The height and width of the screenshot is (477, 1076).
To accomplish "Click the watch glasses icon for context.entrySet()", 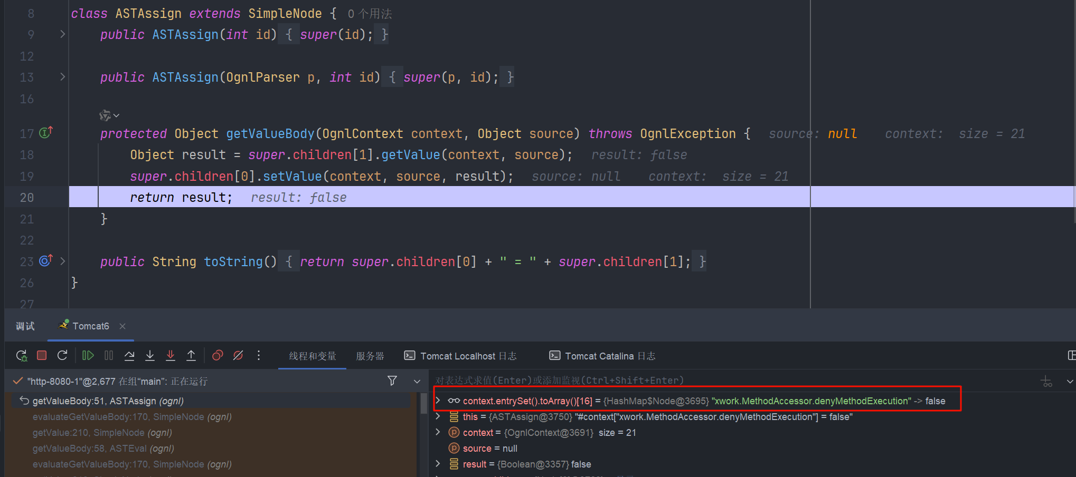I will [x=454, y=401].
